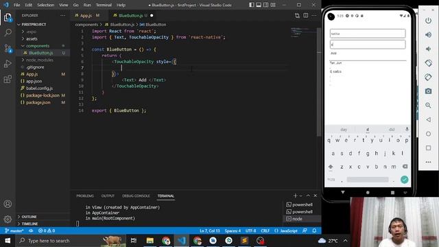Click the emulator rotate left icon

428,63
